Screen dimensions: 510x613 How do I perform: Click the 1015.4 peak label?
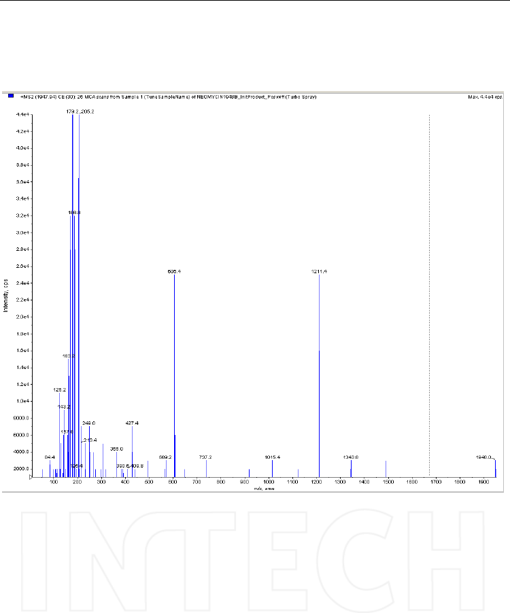272,457
